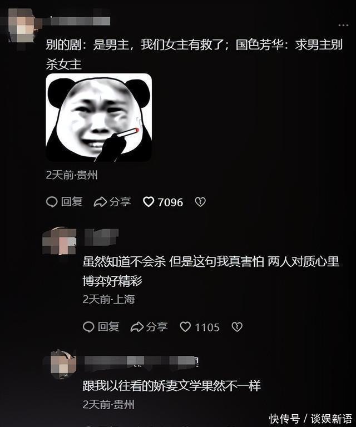Open the top commenter's blurred avatar
Screen dimensions: 356x427
click(21, 26)
